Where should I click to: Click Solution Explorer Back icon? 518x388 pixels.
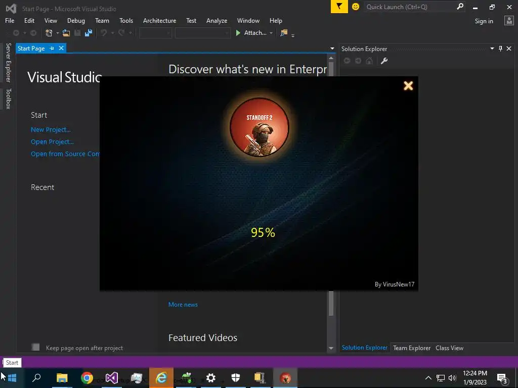click(x=347, y=61)
